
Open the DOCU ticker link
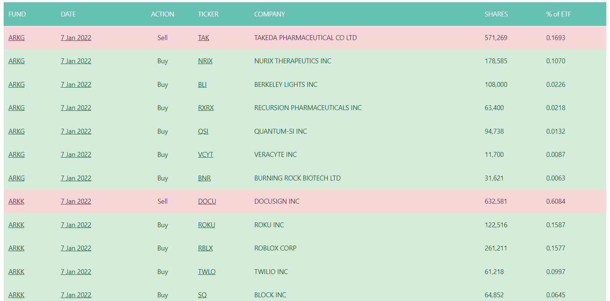click(207, 201)
